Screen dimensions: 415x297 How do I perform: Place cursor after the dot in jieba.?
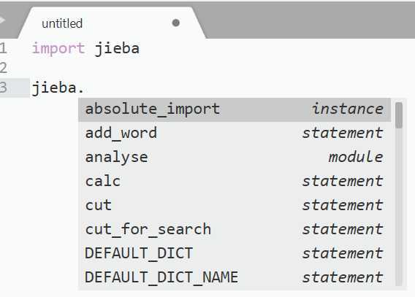[x=85, y=88]
